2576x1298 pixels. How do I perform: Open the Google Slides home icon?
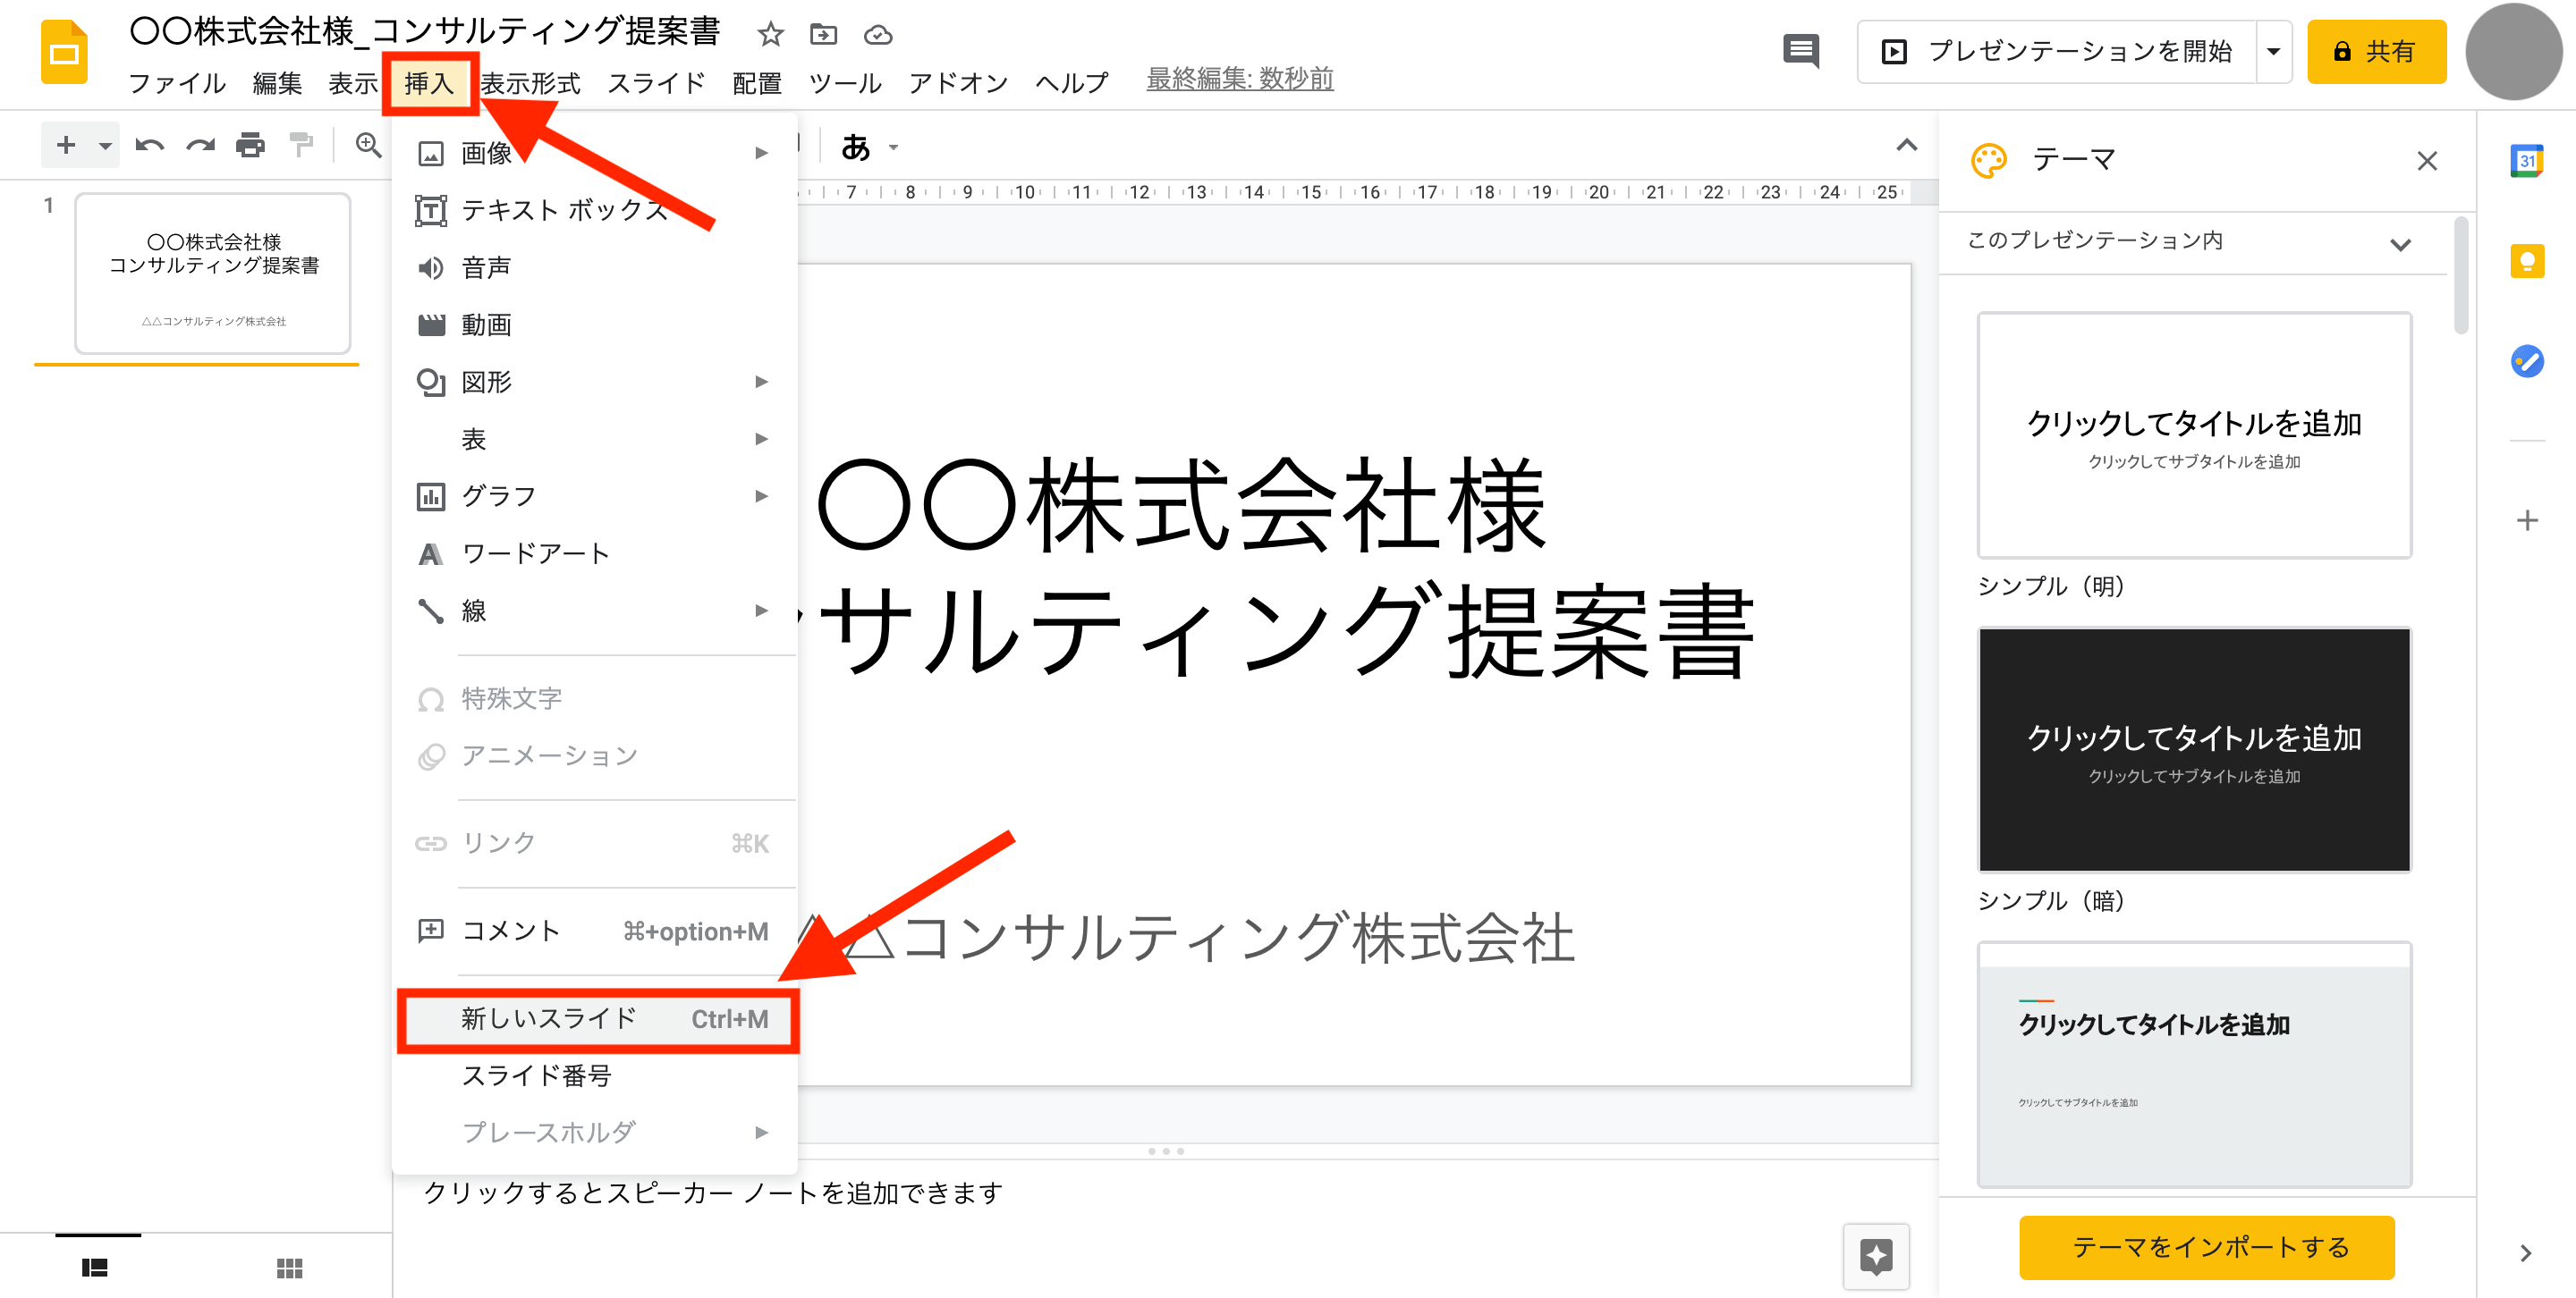pyautogui.click(x=64, y=52)
